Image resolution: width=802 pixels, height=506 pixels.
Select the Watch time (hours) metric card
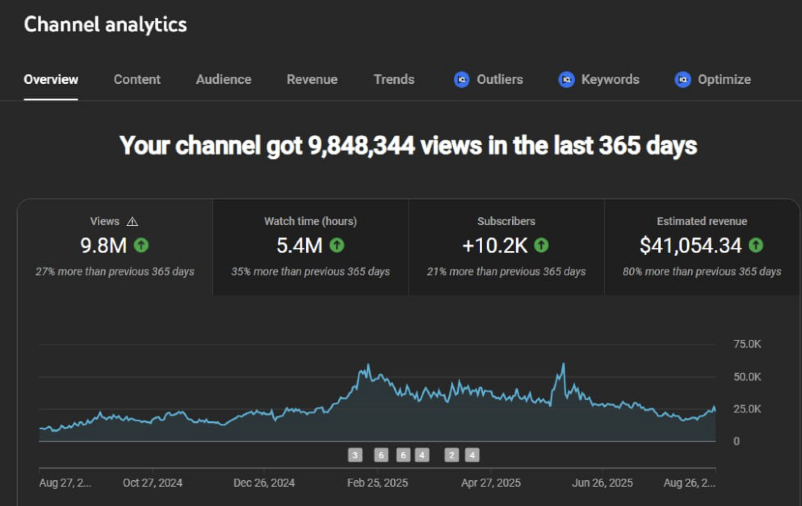coord(310,247)
